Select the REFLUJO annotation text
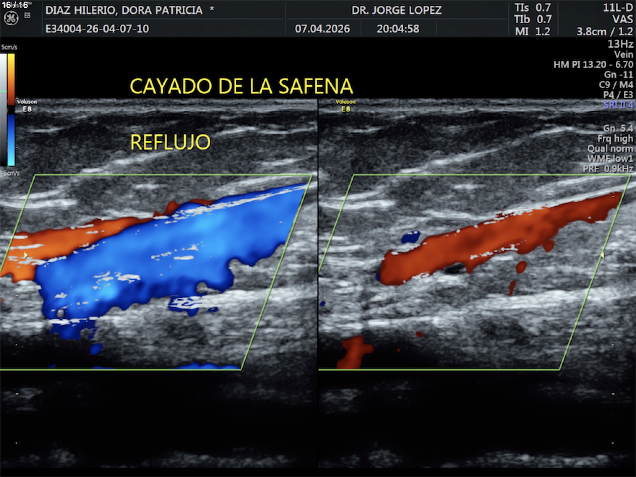This screenshot has width=636, height=477. 170,142
